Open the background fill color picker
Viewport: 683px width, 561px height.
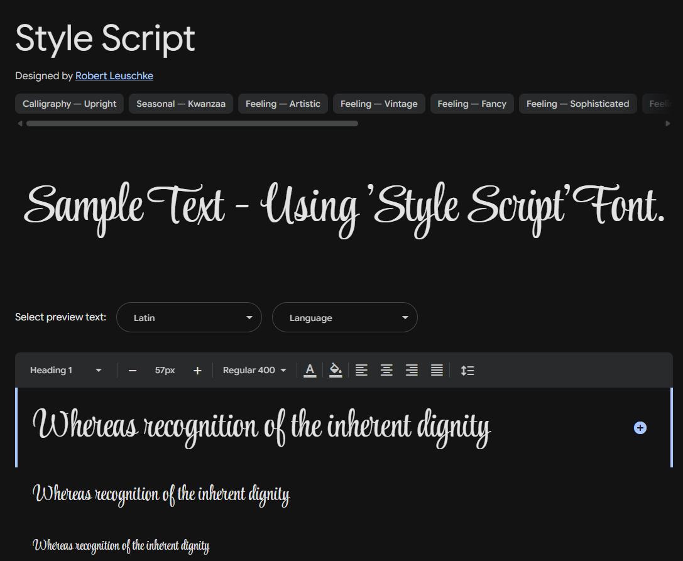tap(336, 370)
